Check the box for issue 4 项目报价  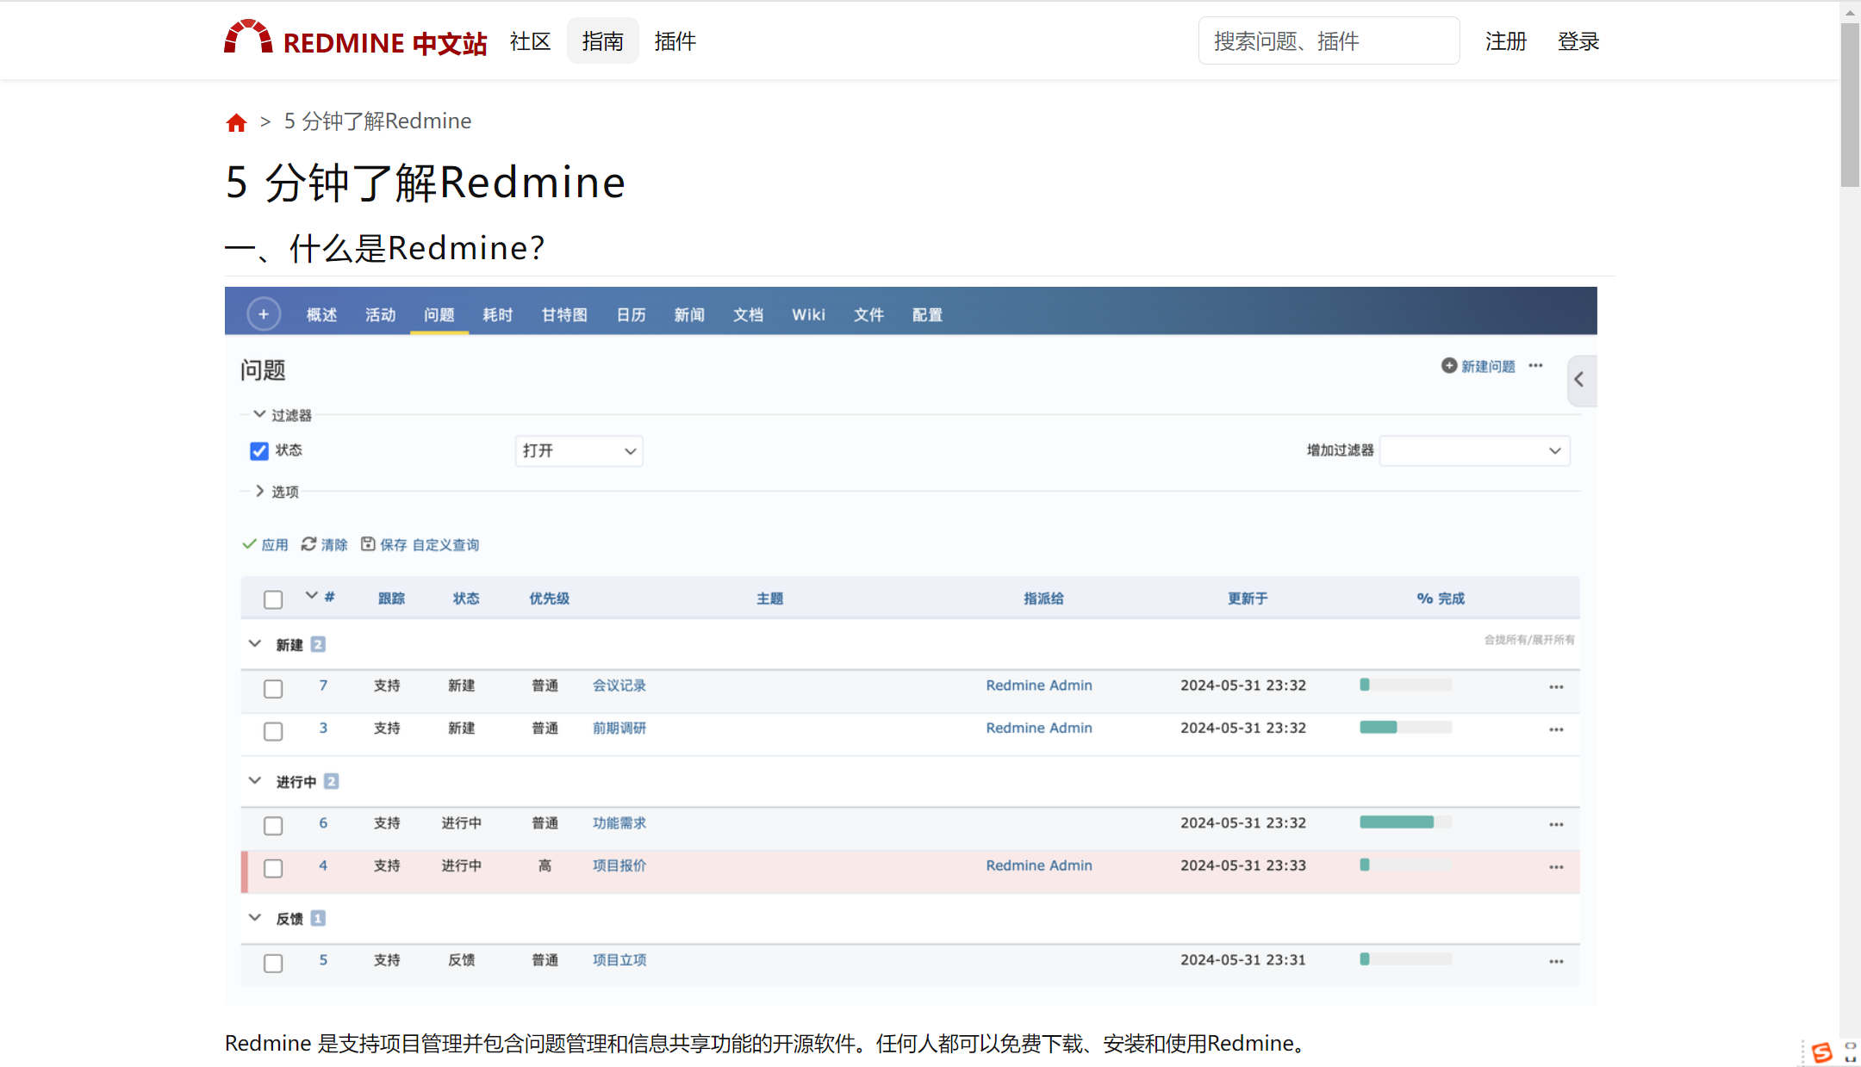point(273,868)
